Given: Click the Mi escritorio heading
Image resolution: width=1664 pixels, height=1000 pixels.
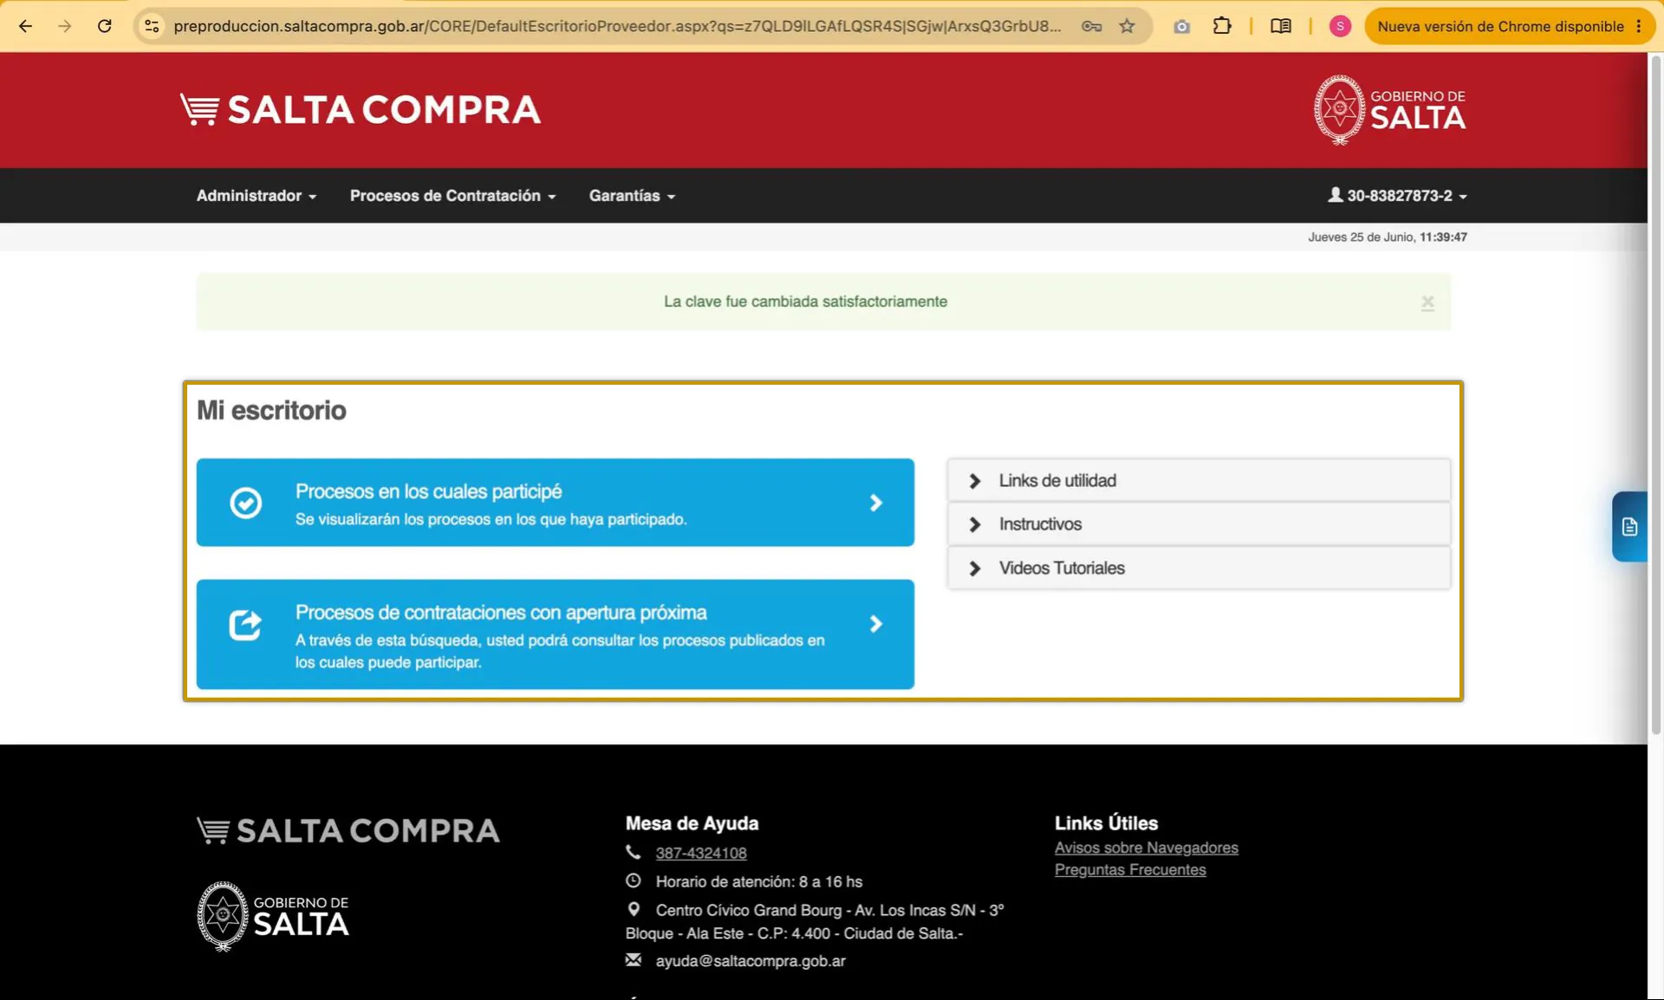Looking at the screenshot, I should [x=271, y=410].
